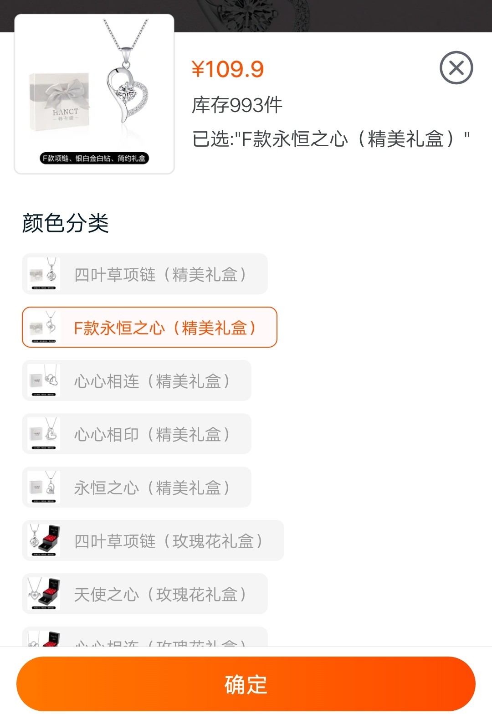Tap the 已选 selected variant text

point(331,139)
